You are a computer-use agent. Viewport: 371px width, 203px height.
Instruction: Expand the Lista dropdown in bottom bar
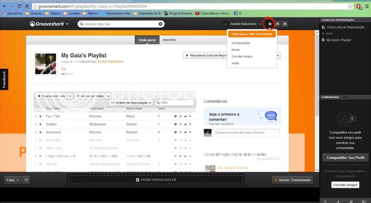13,180
